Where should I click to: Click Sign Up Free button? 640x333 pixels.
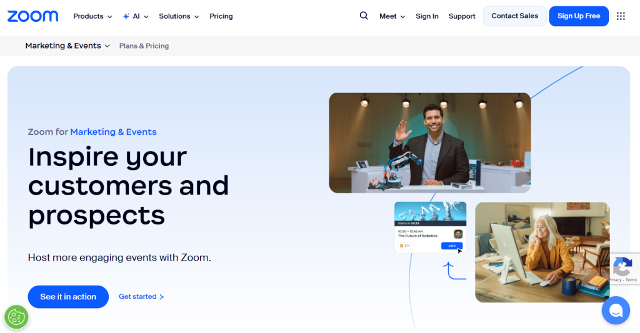(x=579, y=16)
